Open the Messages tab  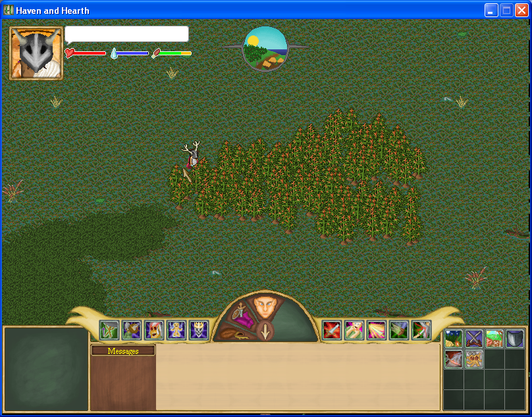pos(123,351)
